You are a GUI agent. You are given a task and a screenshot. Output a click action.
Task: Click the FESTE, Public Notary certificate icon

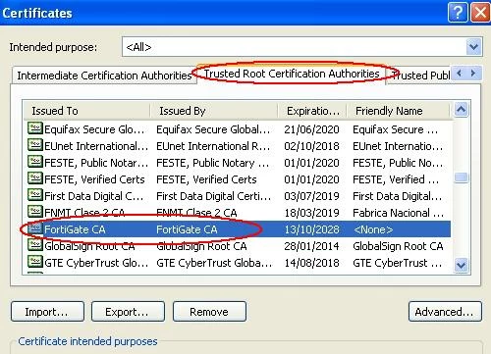pyautogui.click(x=35, y=162)
